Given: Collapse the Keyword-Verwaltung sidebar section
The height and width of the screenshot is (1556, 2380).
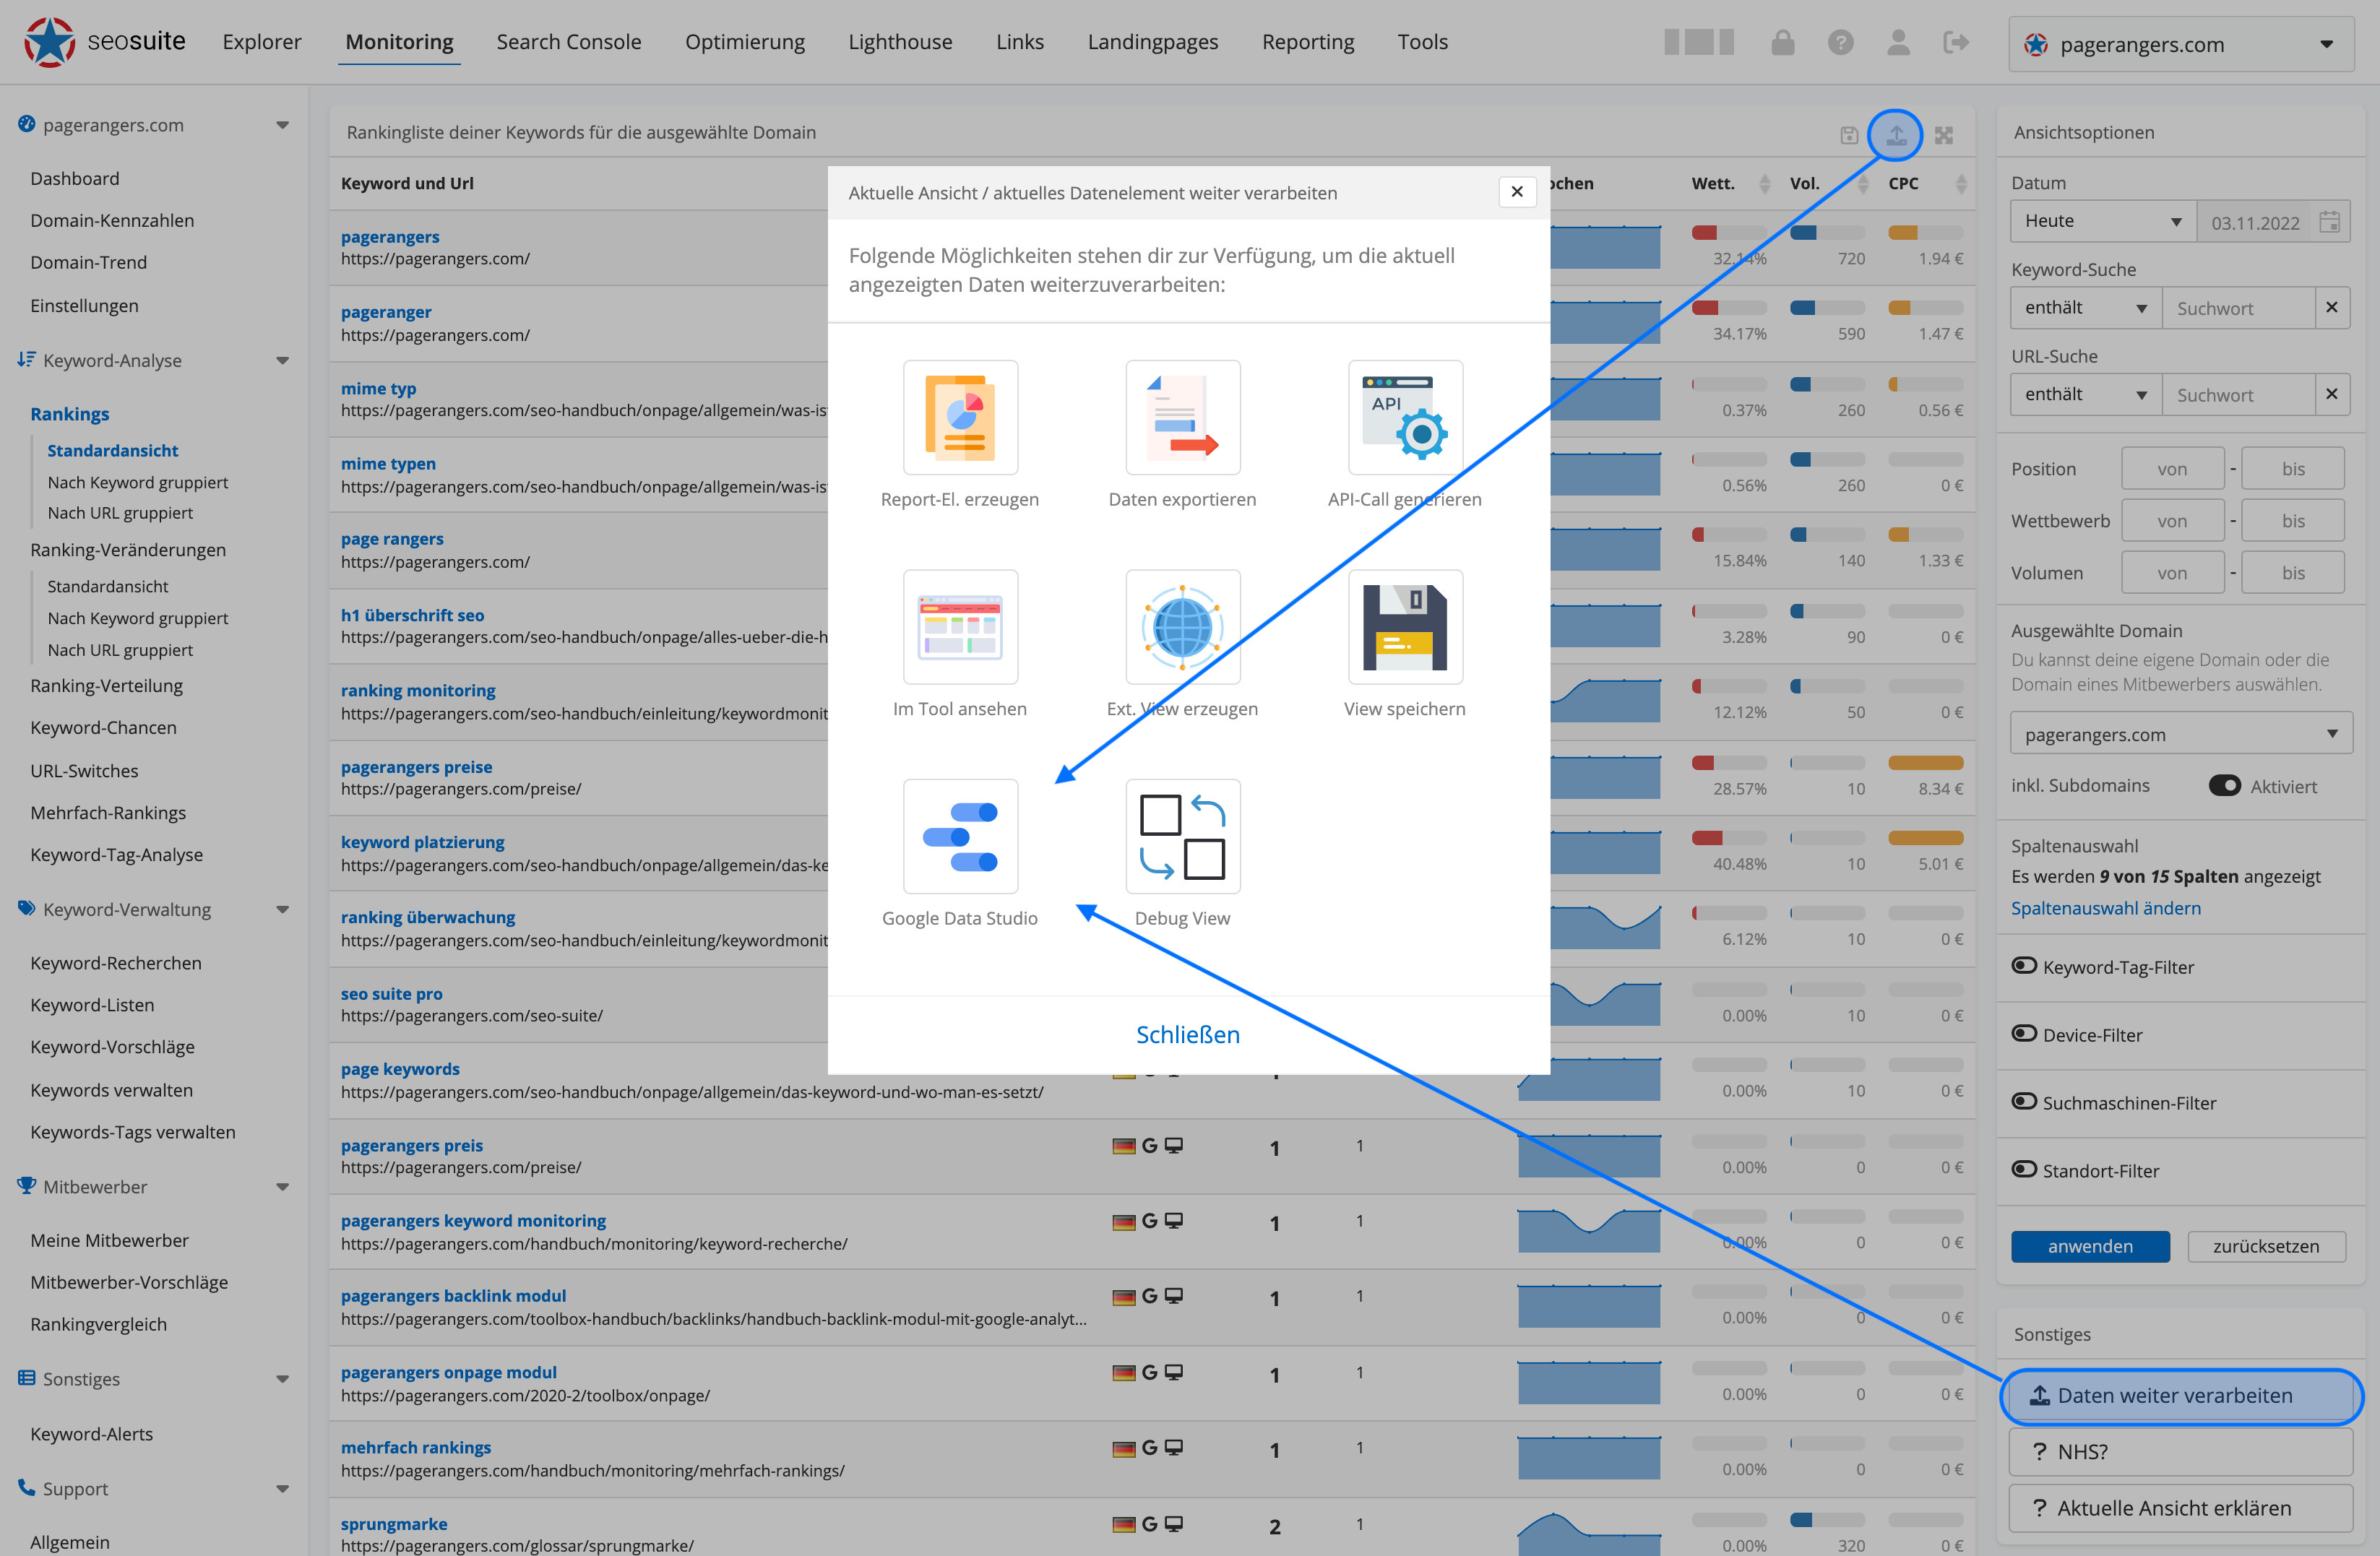Looking at the screenshot, I should pos(283,910).
